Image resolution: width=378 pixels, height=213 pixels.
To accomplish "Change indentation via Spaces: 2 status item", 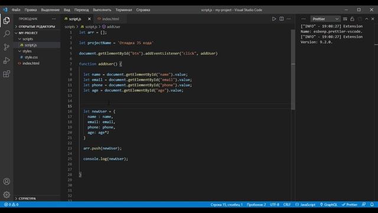I will 256,205.
